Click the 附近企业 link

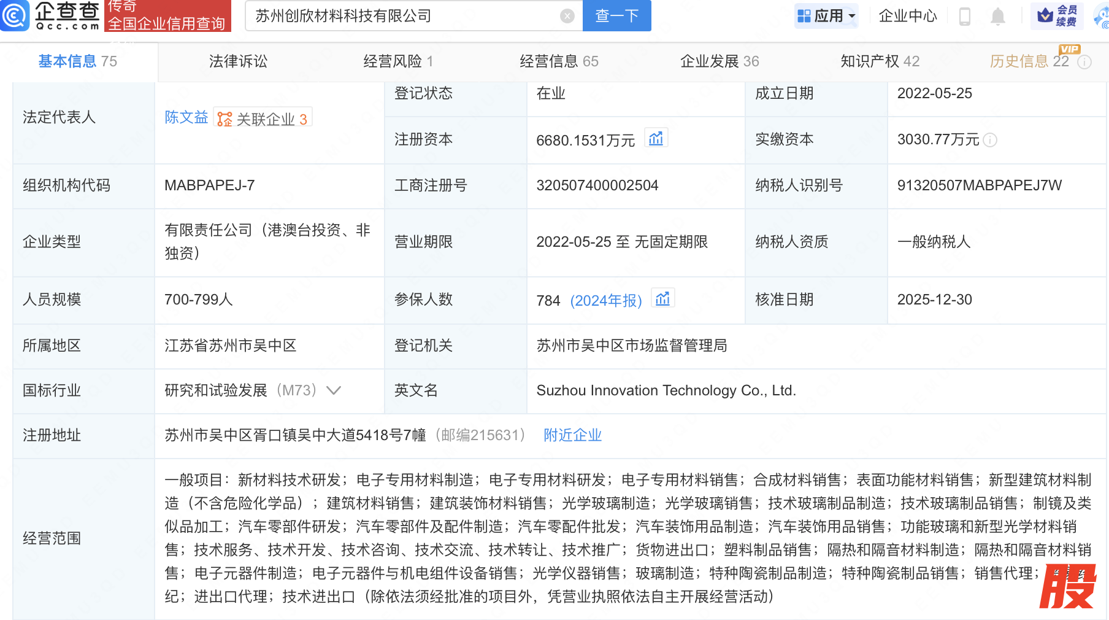(x=572, y=435)
